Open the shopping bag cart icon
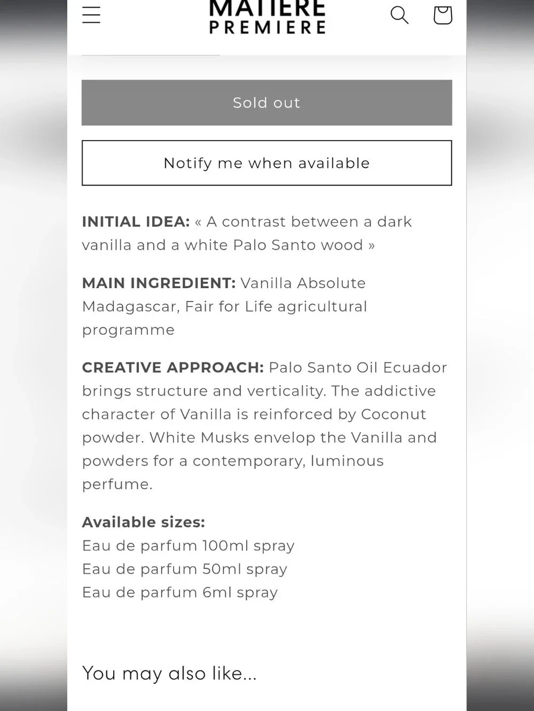 tap(443, 15)
